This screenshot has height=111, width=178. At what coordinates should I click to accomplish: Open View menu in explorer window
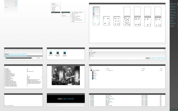click(55, 50)
